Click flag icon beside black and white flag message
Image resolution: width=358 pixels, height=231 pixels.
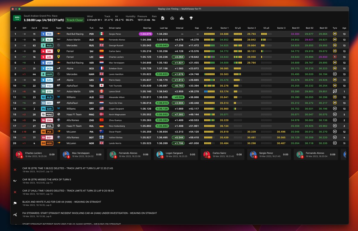pyautogui.click(x=15, y=203)
